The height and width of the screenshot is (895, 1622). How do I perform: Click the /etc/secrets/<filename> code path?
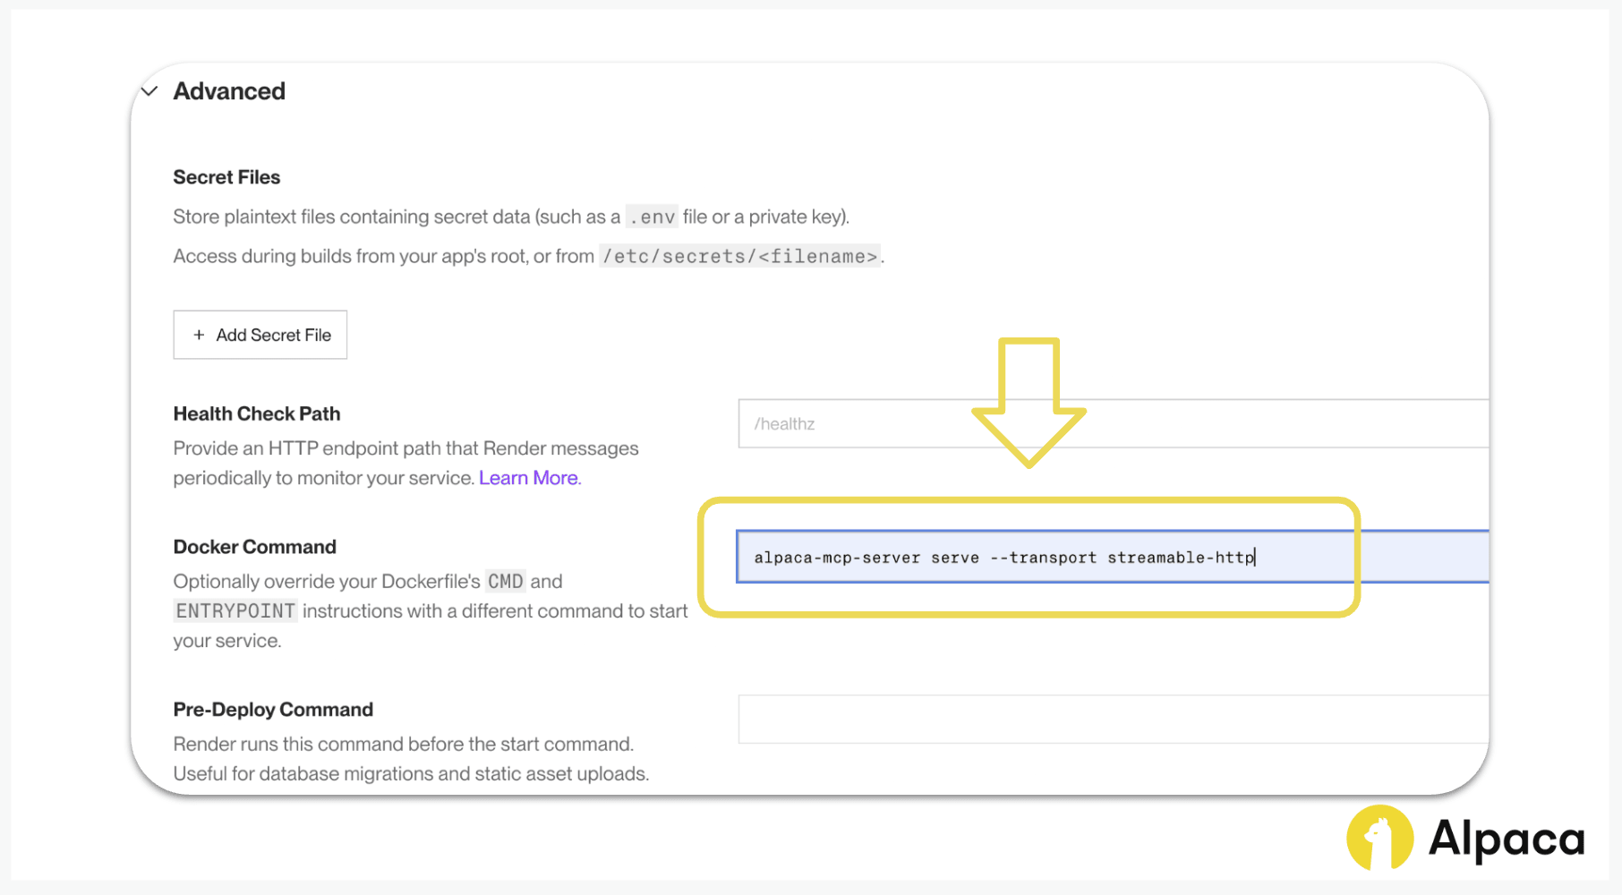739,257
